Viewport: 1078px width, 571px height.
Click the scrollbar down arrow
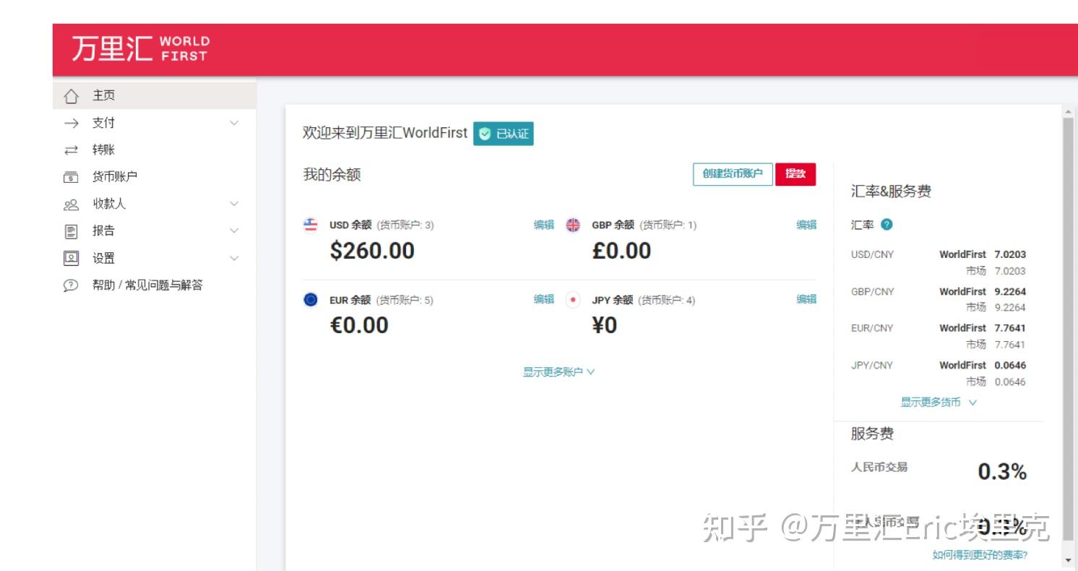(1068, 561)
